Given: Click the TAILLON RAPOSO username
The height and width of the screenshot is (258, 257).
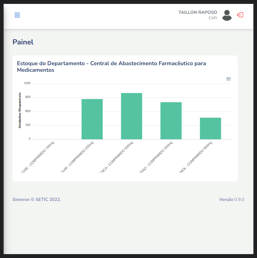Looking at the screenshot, I should 198,12.
